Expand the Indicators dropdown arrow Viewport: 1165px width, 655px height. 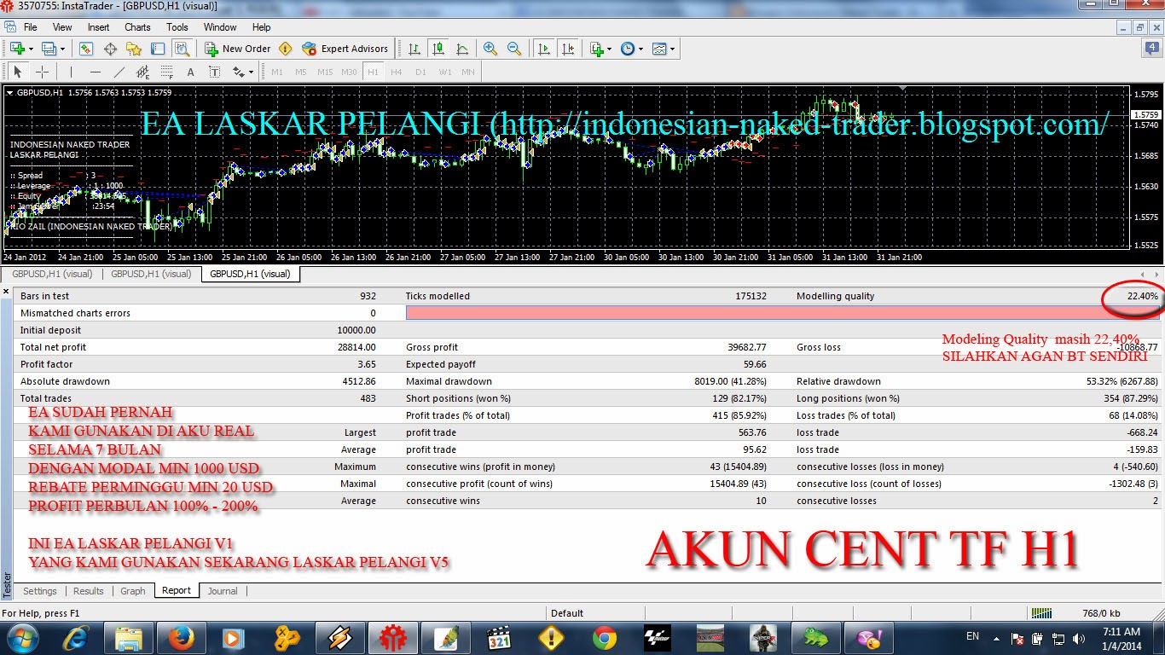point(609,49)
